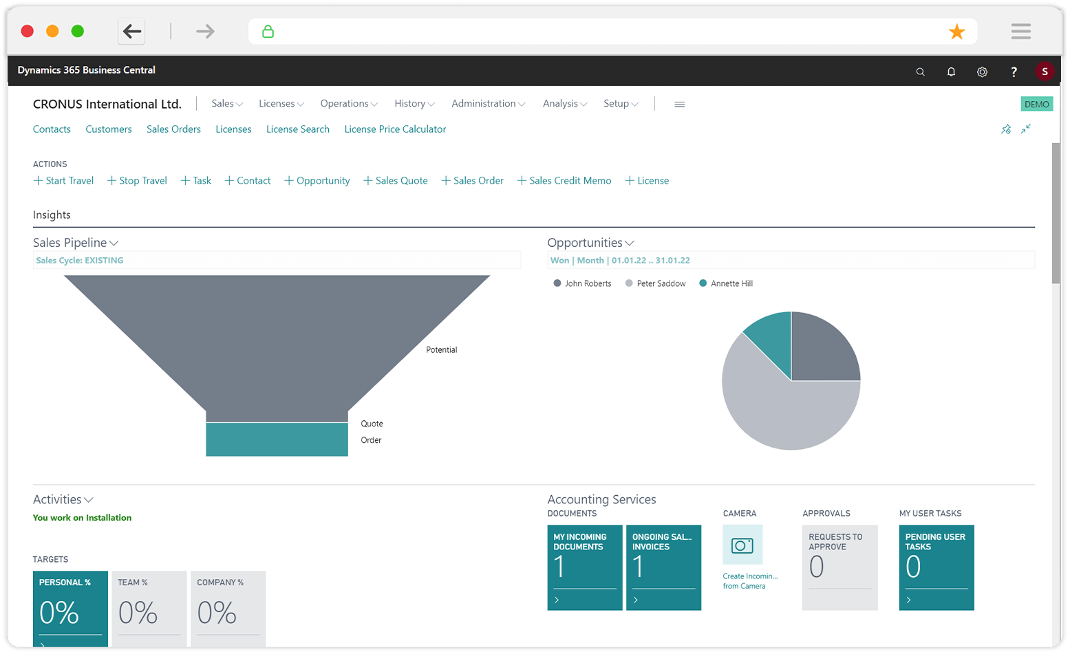
Task: Click the pin/personalize icon near DEMO
Action: pos(1006,129)
